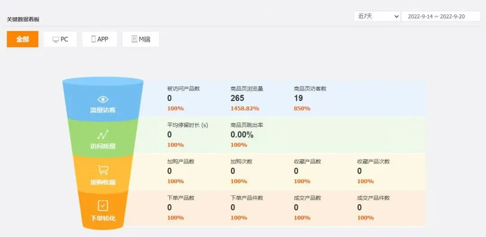Switch to the M端 tab
This screenshot has width=486, height=237.
point(141,39)
